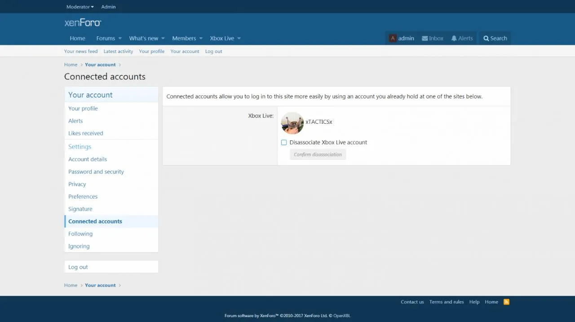Click the admin avatar icon
The image size is (575, 322).
click(393, 39)
